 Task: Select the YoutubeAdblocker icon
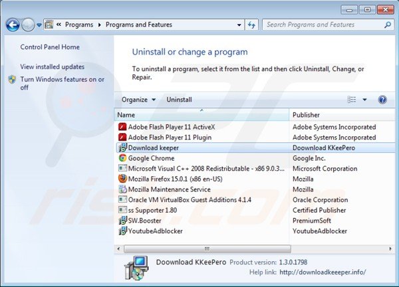pos(122,231)
